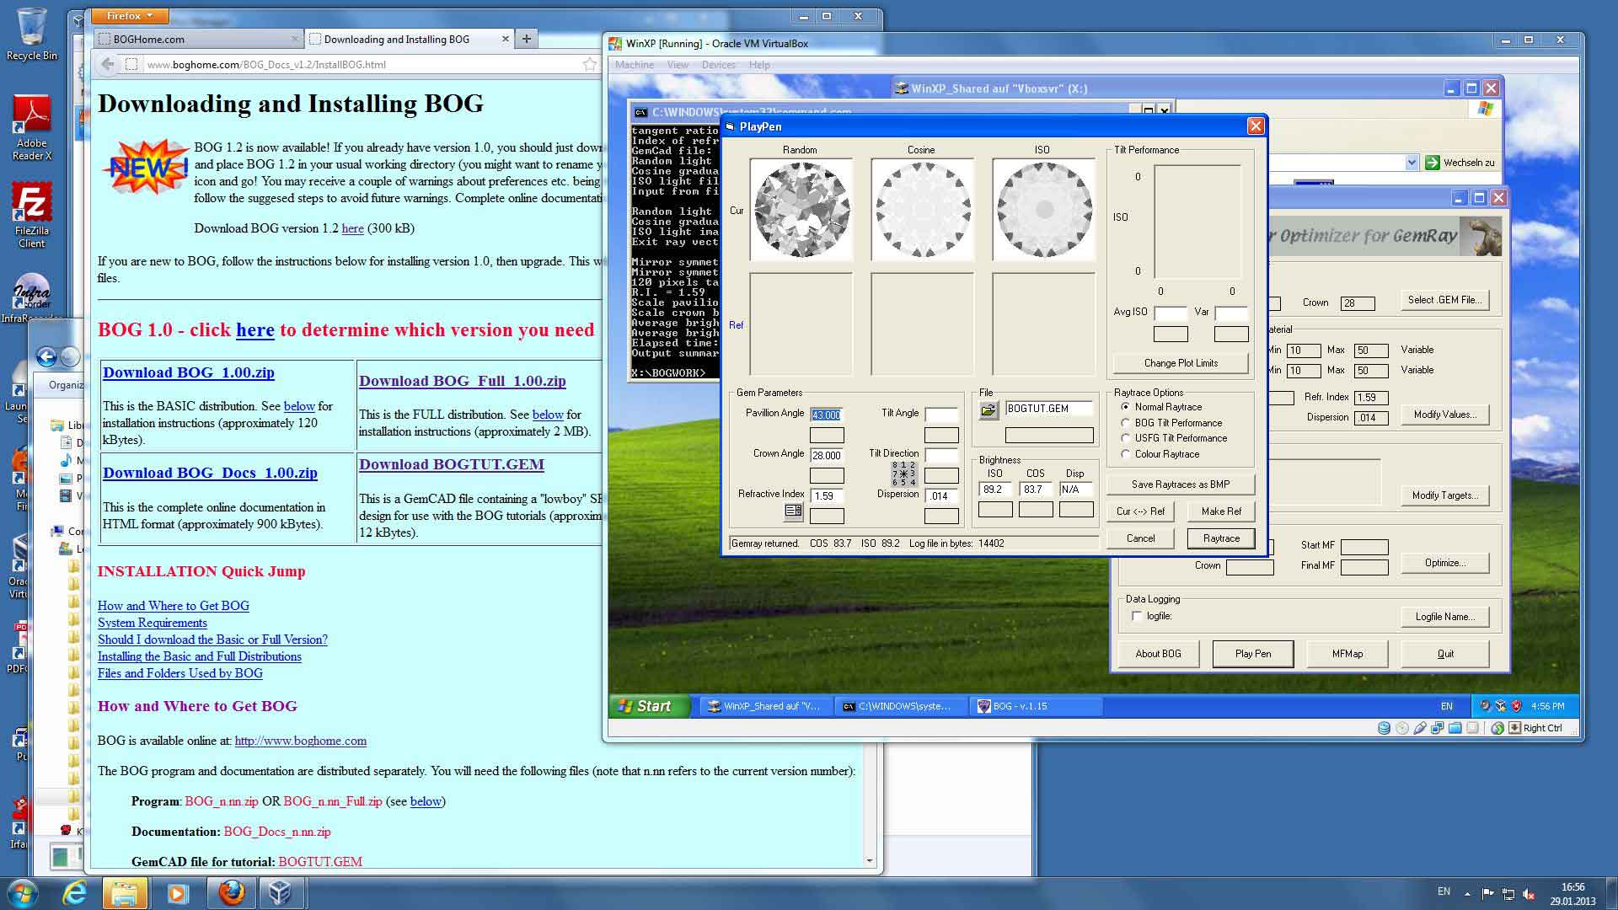Screen dimensions: 1618x910
Task: Click the Dispersion input field in PlayPen
Action: click(941, 496)
